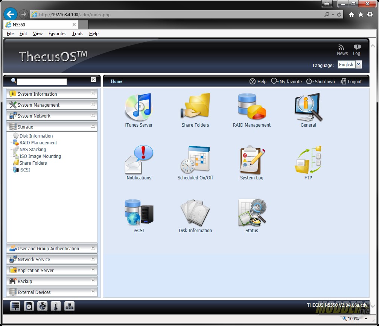Image resolution: width=379 pixels, height=326 pixels.
Task: Open the Edit menu
Action: [23, 34]
